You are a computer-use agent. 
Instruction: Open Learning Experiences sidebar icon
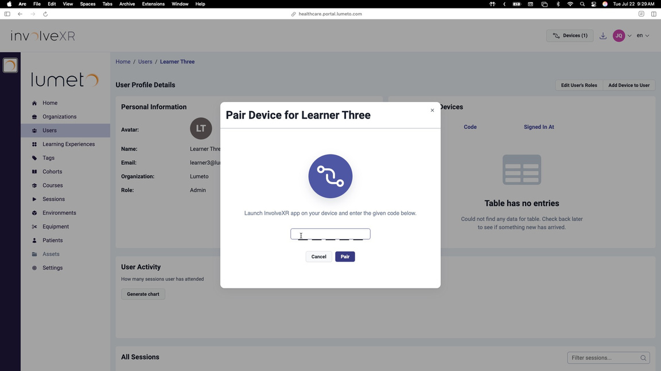pyautogui.click(x=34, y=144)
